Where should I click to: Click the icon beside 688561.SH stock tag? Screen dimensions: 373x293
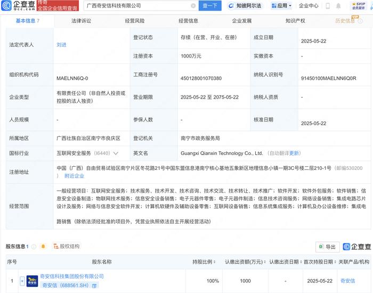[94, 286]
